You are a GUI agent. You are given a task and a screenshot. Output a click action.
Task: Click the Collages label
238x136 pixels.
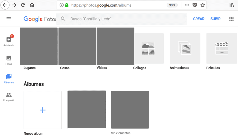click(x=140, y=68)
